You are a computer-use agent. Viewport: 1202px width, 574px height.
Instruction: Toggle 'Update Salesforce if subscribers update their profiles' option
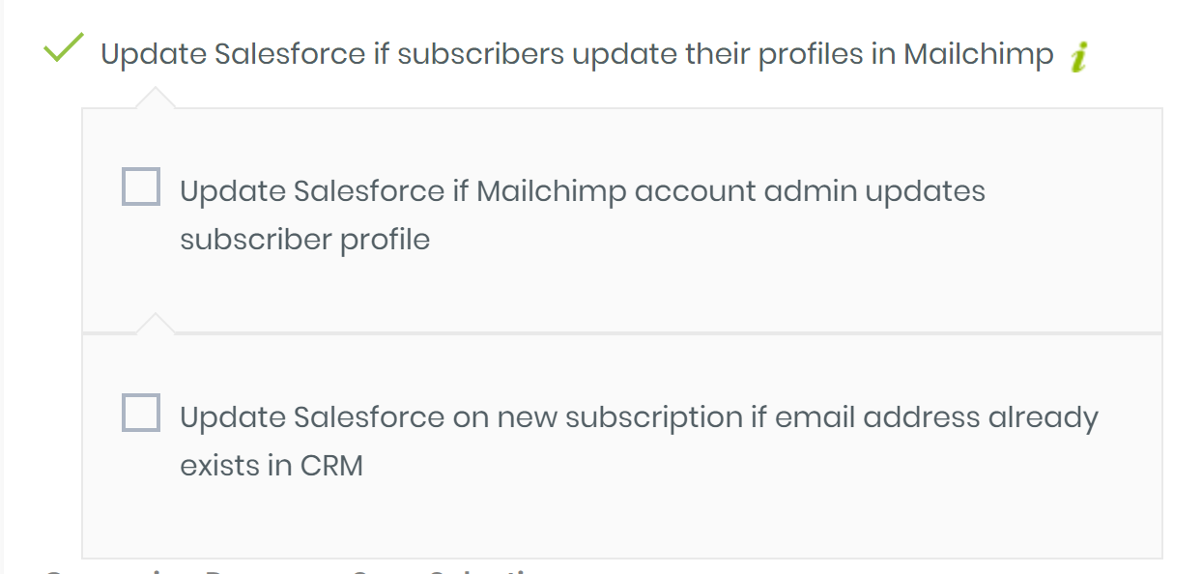[577, 55]
